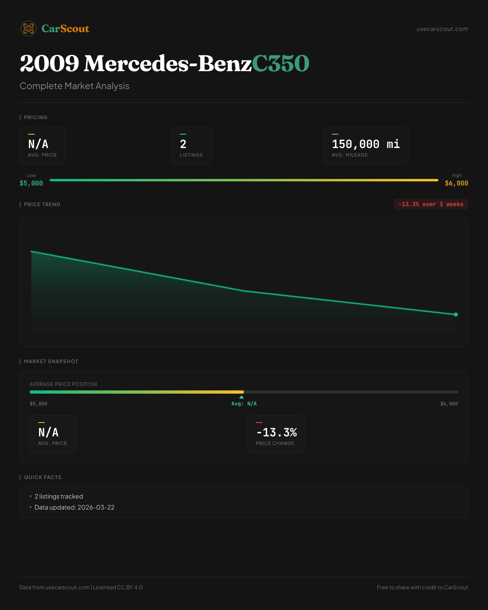Select the Avg. Price N/A pricing card
This screenshot has width=488, height=610.
pos(43,146)
